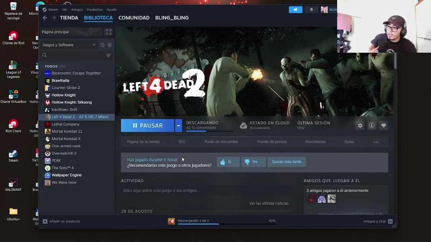Go to the BIBLIOTECA tab
This screenshot has width=431, height=242.
[x=98, y=18]
